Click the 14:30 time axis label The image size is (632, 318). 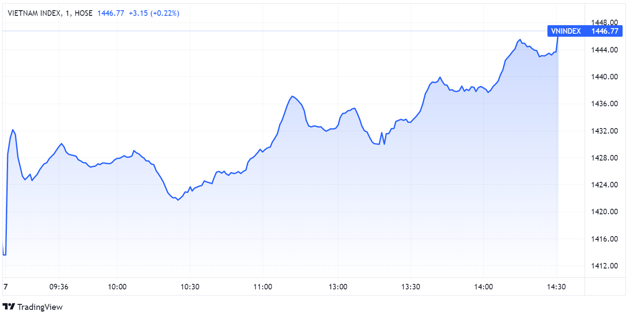(x=556, y=287)
